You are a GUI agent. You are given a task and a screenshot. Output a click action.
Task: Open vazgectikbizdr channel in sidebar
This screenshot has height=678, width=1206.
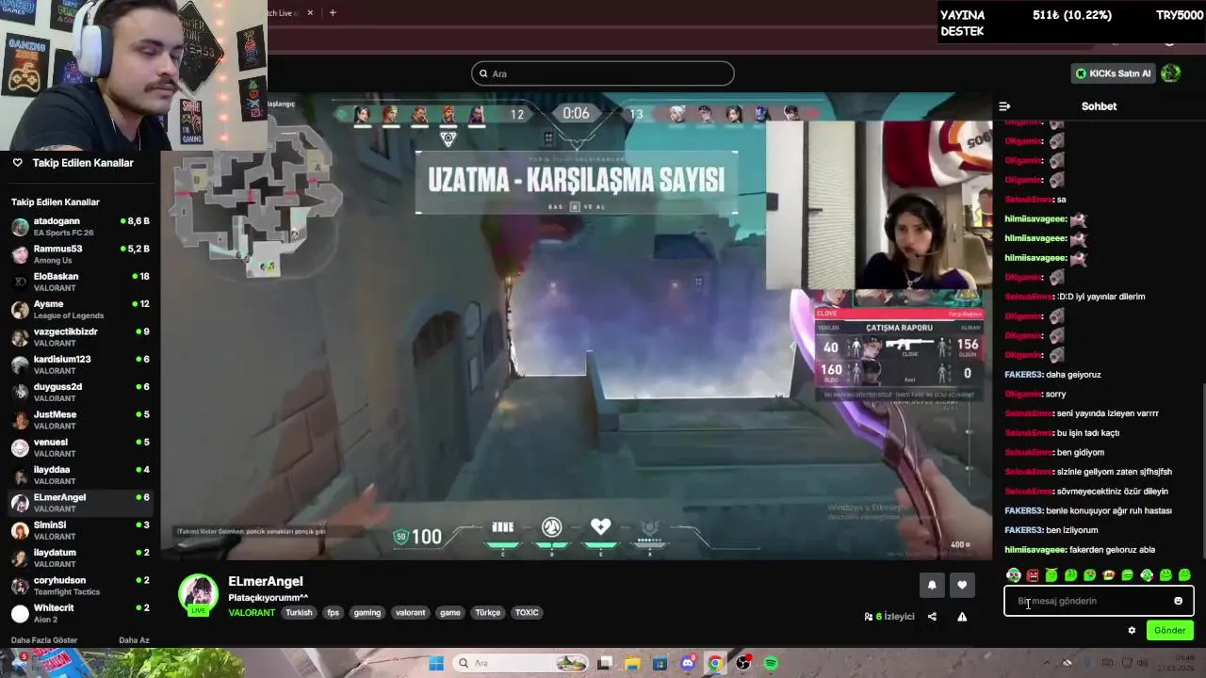[80, 337]
